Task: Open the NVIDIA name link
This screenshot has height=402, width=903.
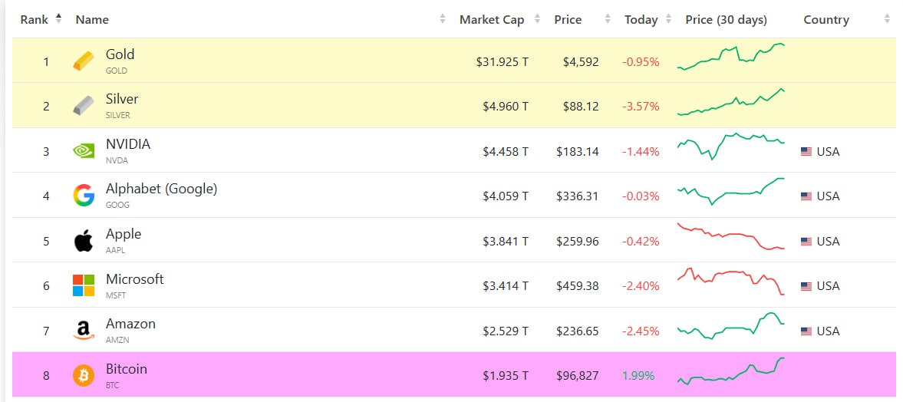Action: coord(128,144)
